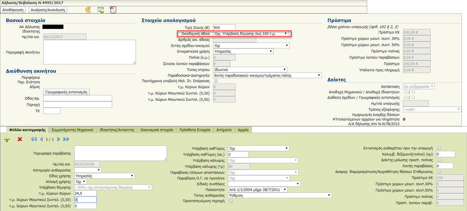467x211 pixels.
Task: Open the PDF document icon
Action: click(113, 9)
